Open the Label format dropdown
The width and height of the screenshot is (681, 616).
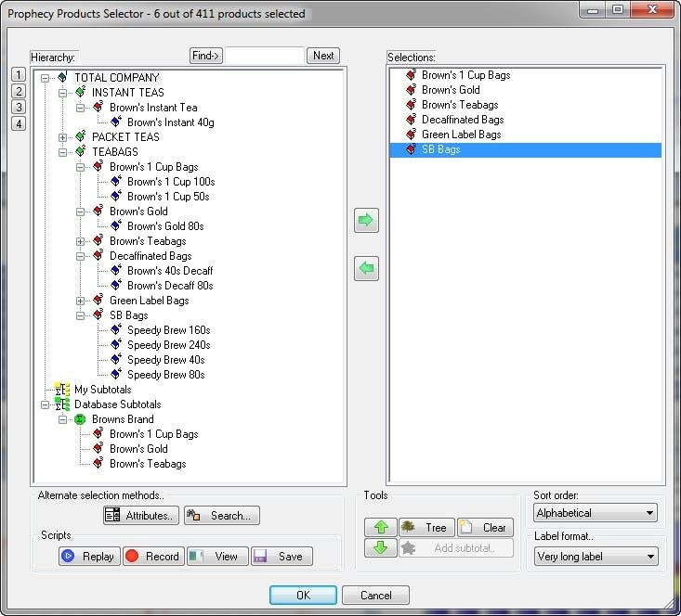point(596,557)
